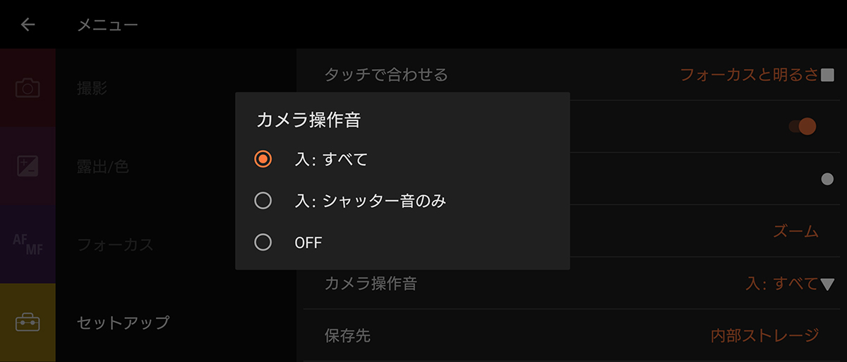Open the フォーカス menu tab
Screen dimensions: 847x362
(x=115, y=244)
